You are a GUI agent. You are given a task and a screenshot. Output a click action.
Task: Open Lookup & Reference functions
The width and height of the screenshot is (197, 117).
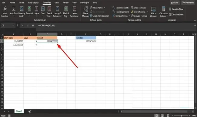pyautogui.click(x=57, y=12)
